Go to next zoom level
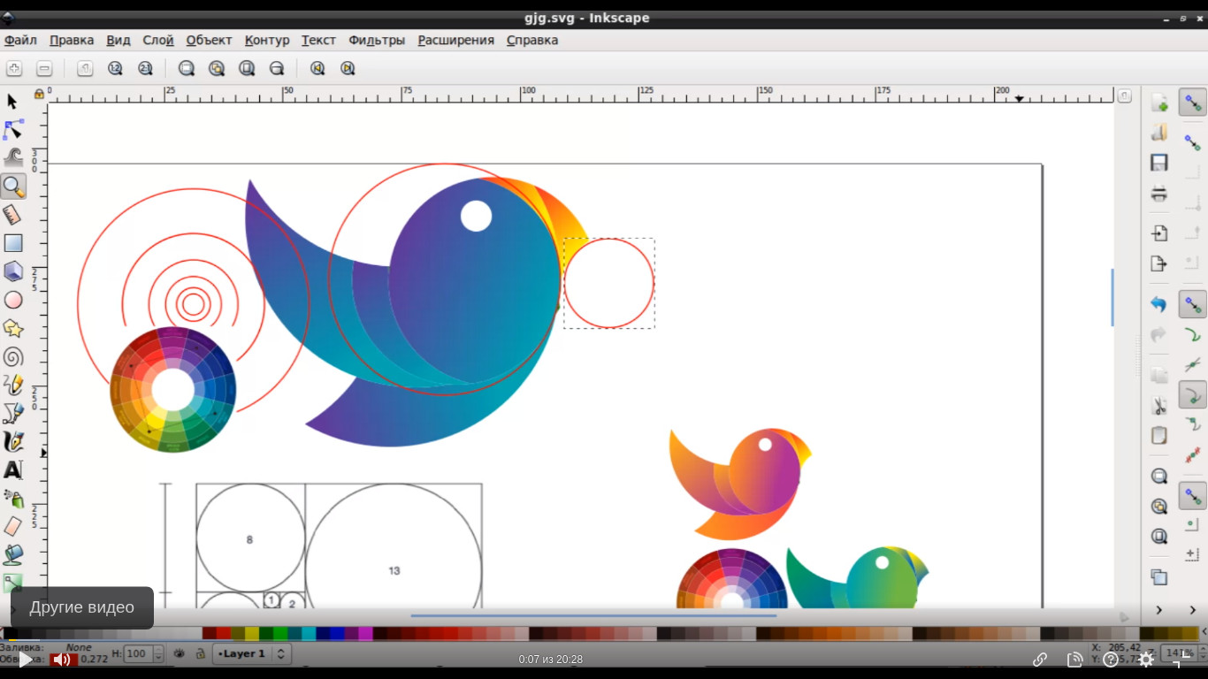The height and width of the screenshot is (679, 1208). (x=348, y=68)
